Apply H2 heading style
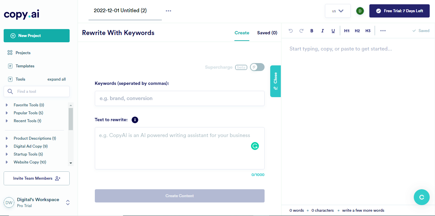435x216 pixels. pyautogui.click(x=357, y=31)
